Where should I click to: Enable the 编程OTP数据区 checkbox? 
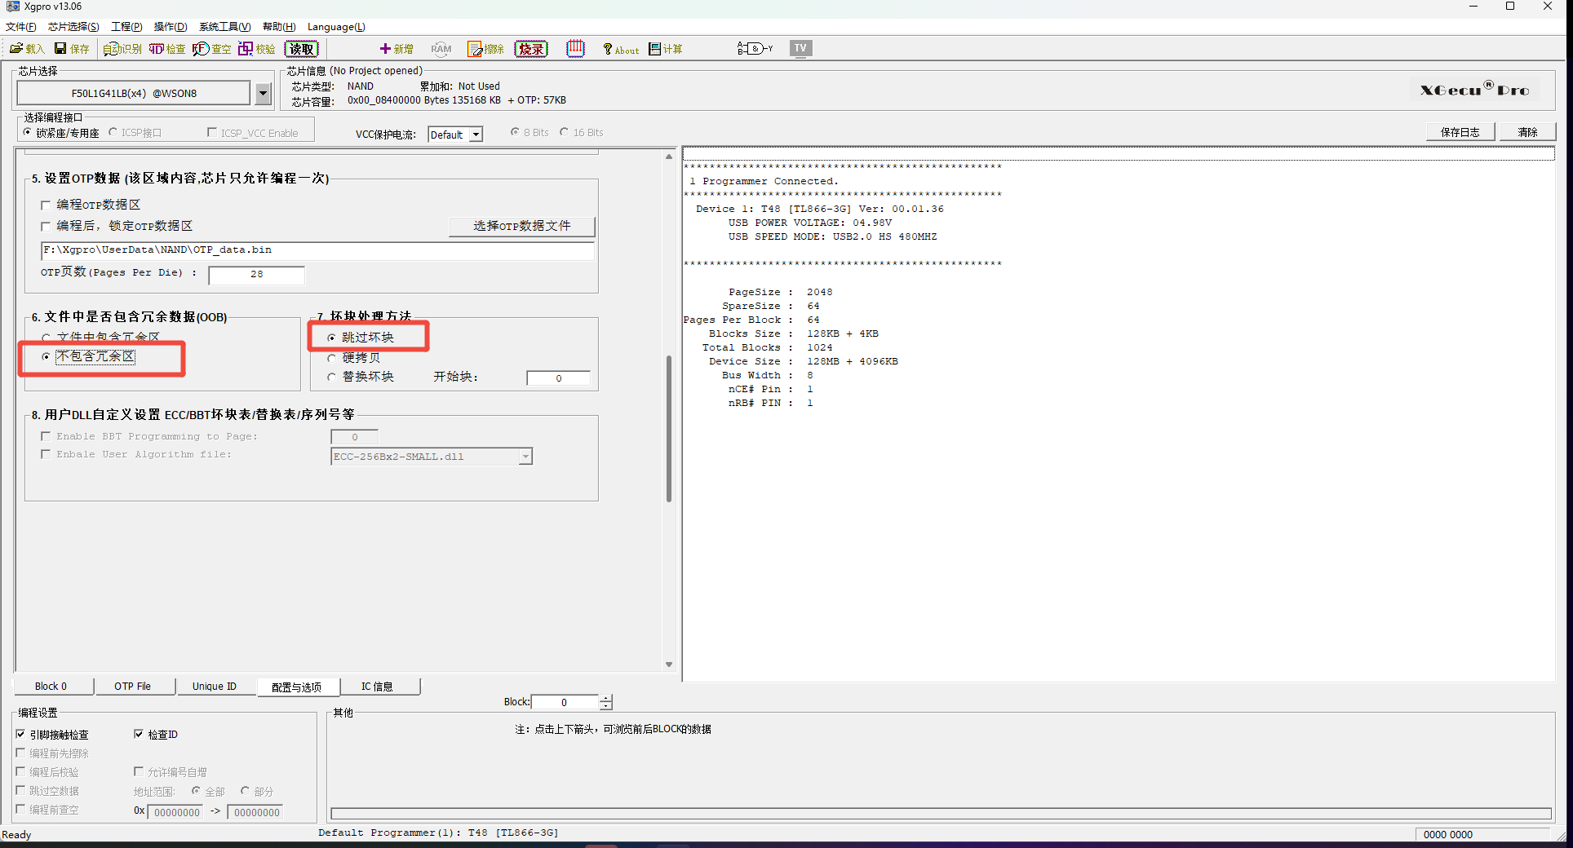point(47,205)
